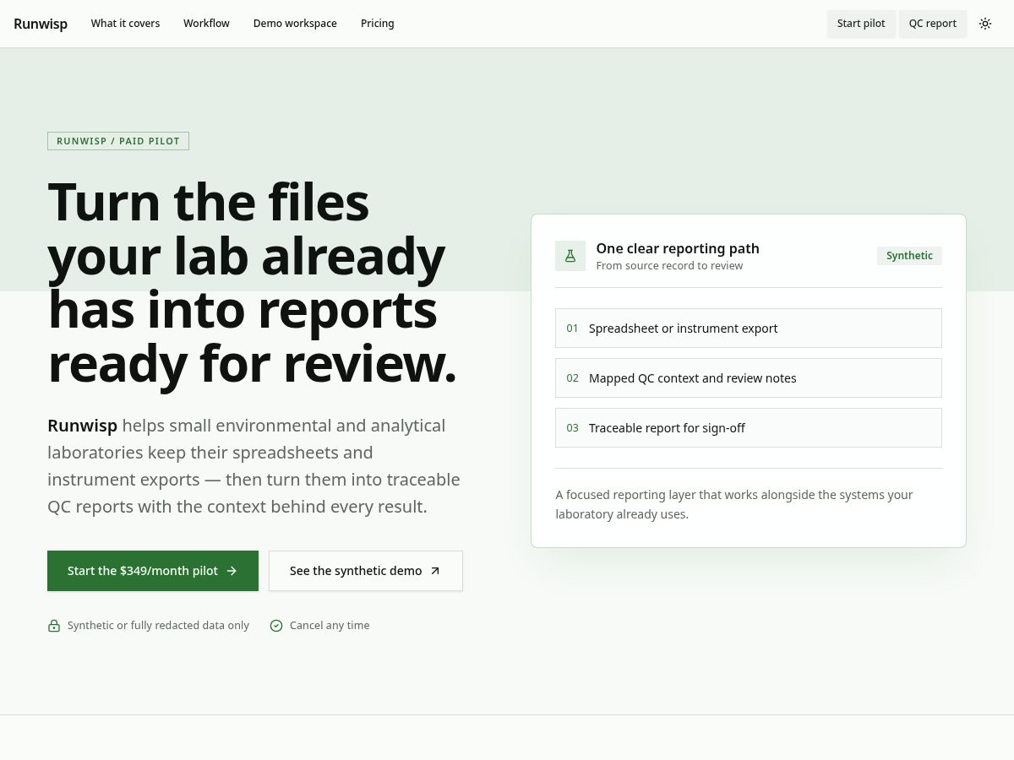This screenshot has height=760, width=1014.
Task: Open the Workflow nav item
Action: [206, 24]
